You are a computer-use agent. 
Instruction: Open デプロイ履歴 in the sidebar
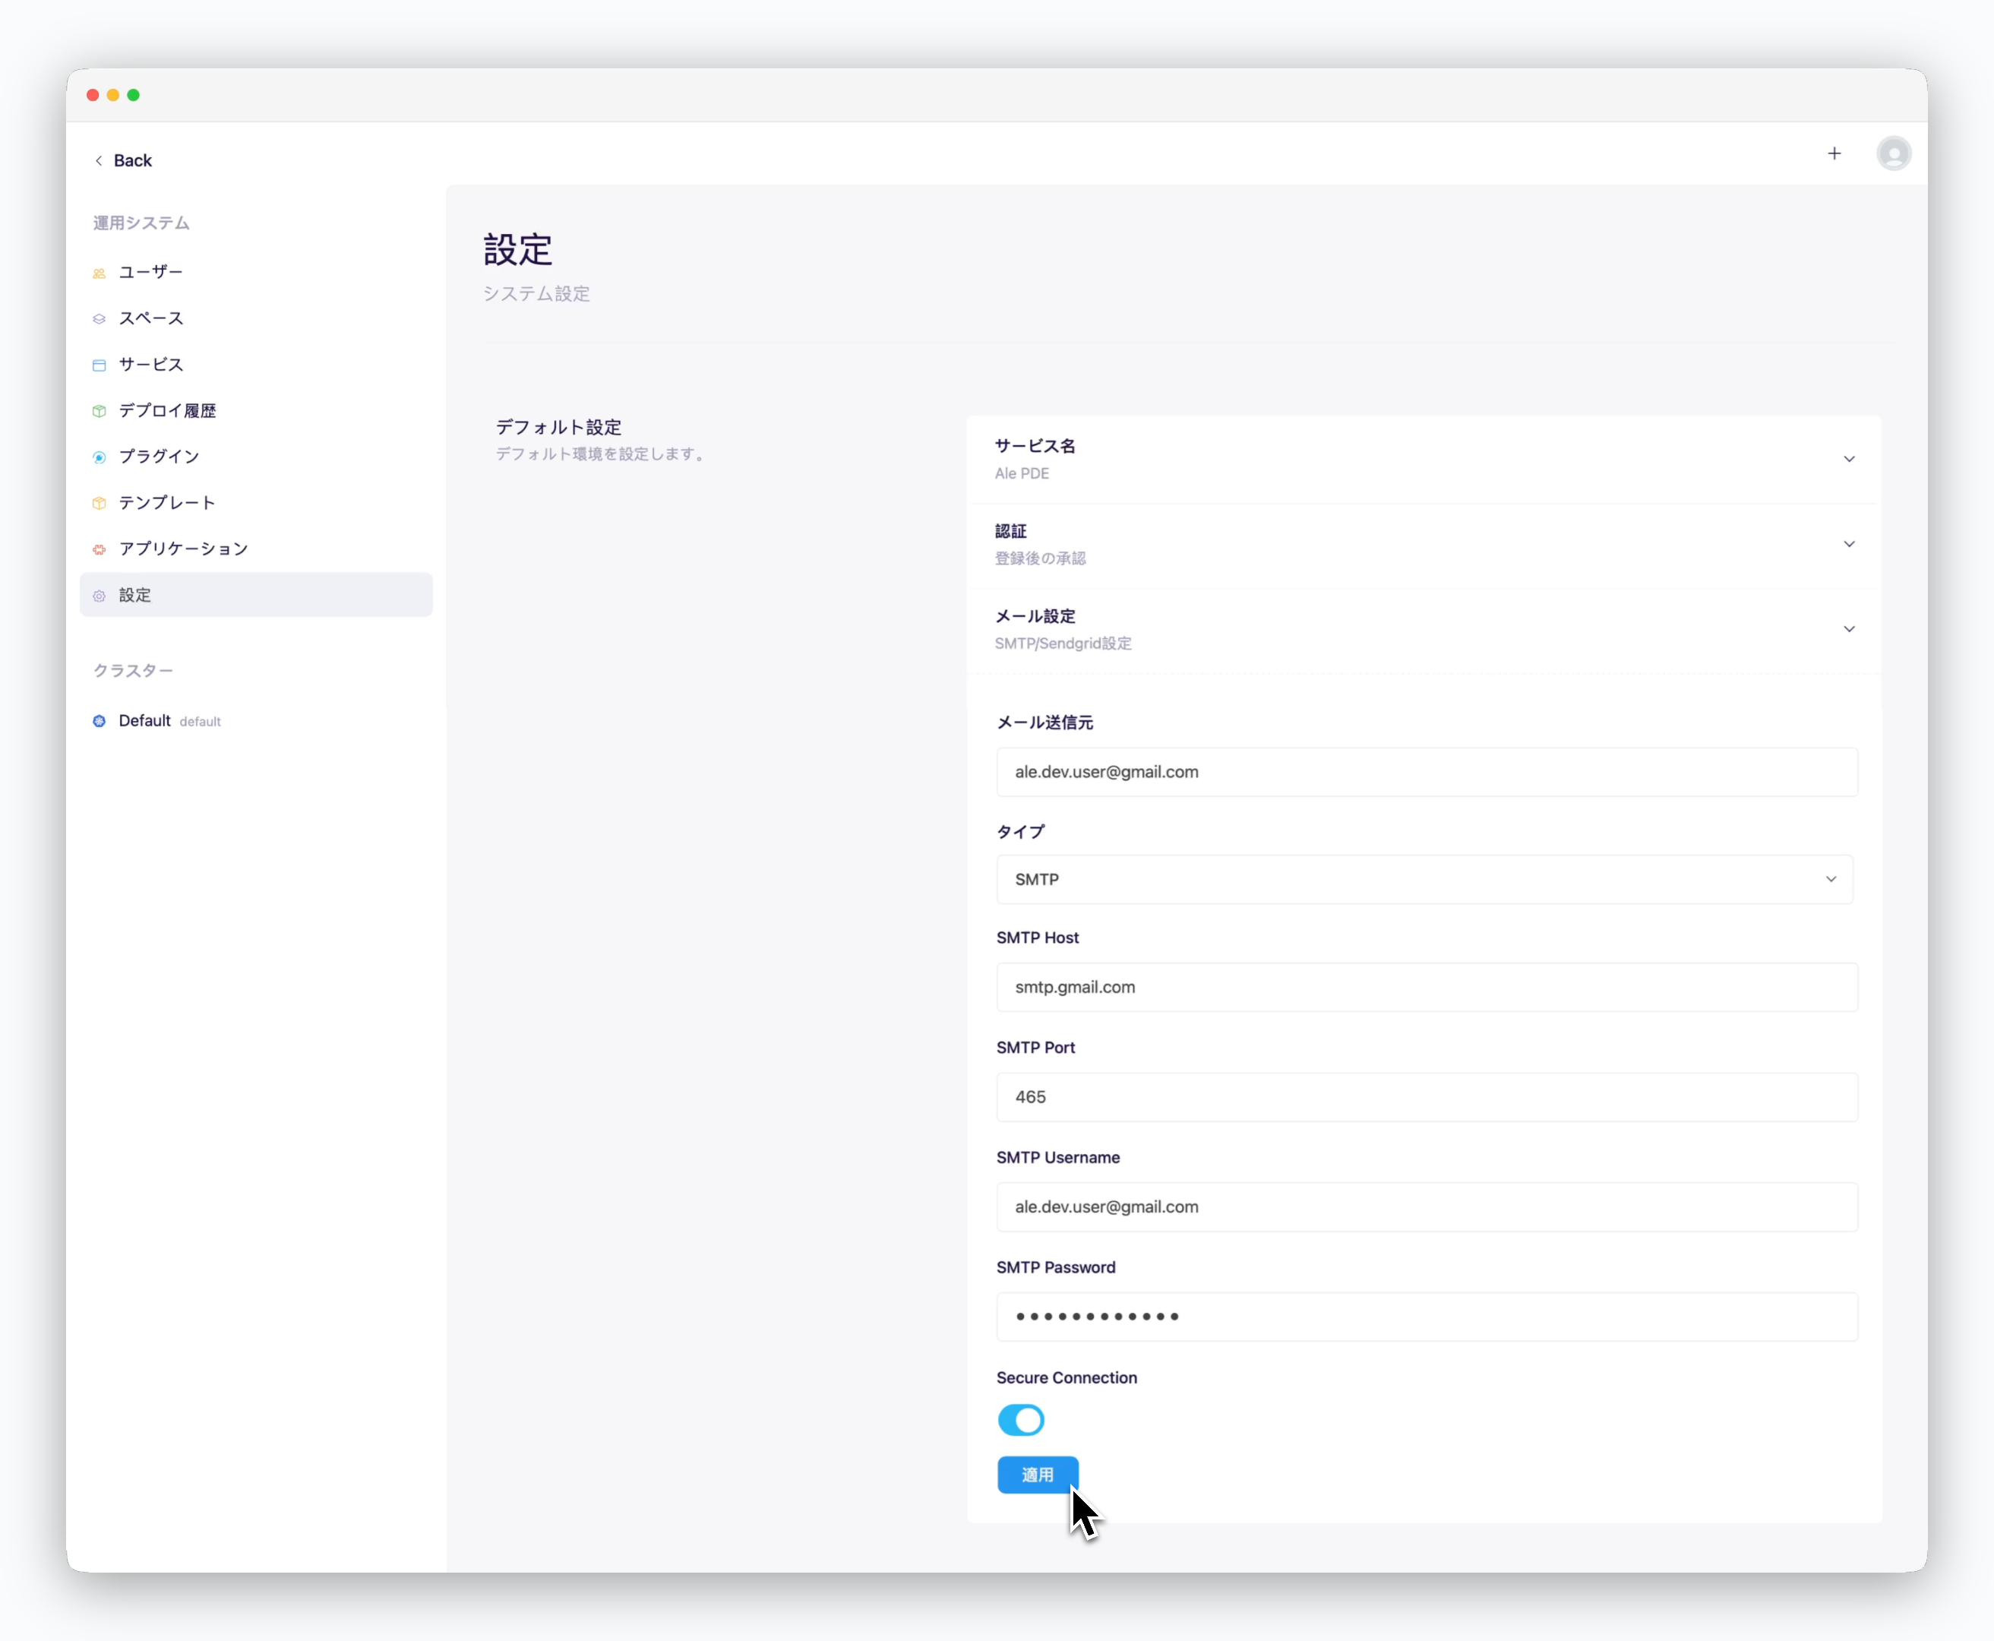tap(255, 411)
